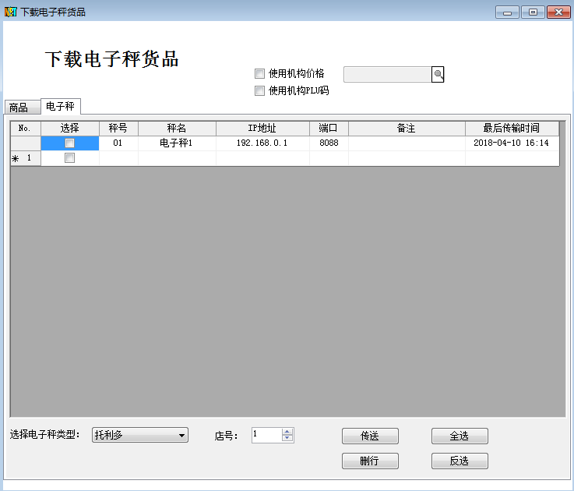Enable the 使用机构PLU码 checkbox
Screen dimensions: 574x491
pos(259,90)
